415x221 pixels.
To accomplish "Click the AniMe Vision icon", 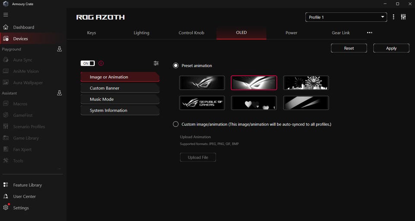I will [x=6, y=71].
